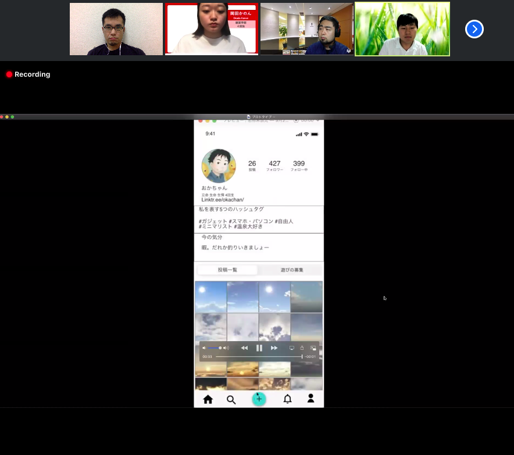Open the bell notifications icon

[287, 399]
